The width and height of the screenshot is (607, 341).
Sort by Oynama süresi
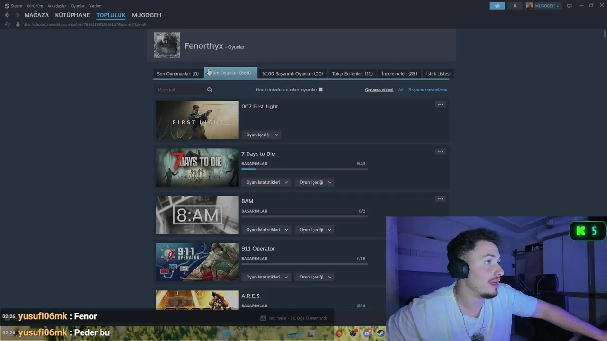(379, 90)
